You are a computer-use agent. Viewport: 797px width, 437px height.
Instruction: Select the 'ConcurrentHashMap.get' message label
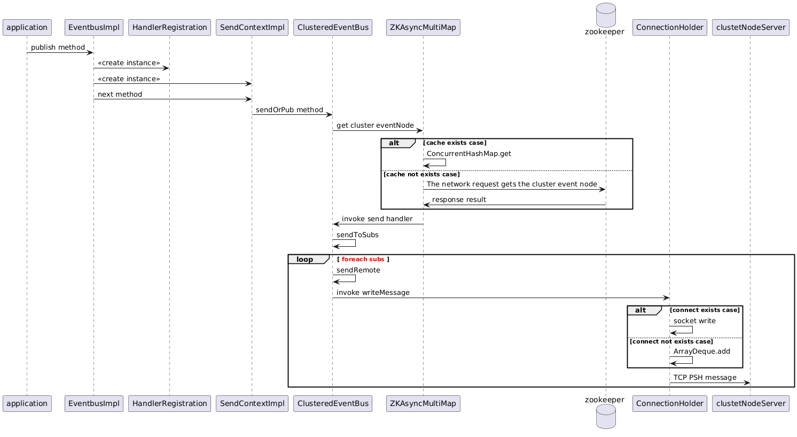[x=468, y=154]
